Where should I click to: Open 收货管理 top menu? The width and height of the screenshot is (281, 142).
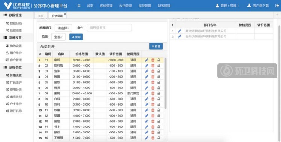126,6
